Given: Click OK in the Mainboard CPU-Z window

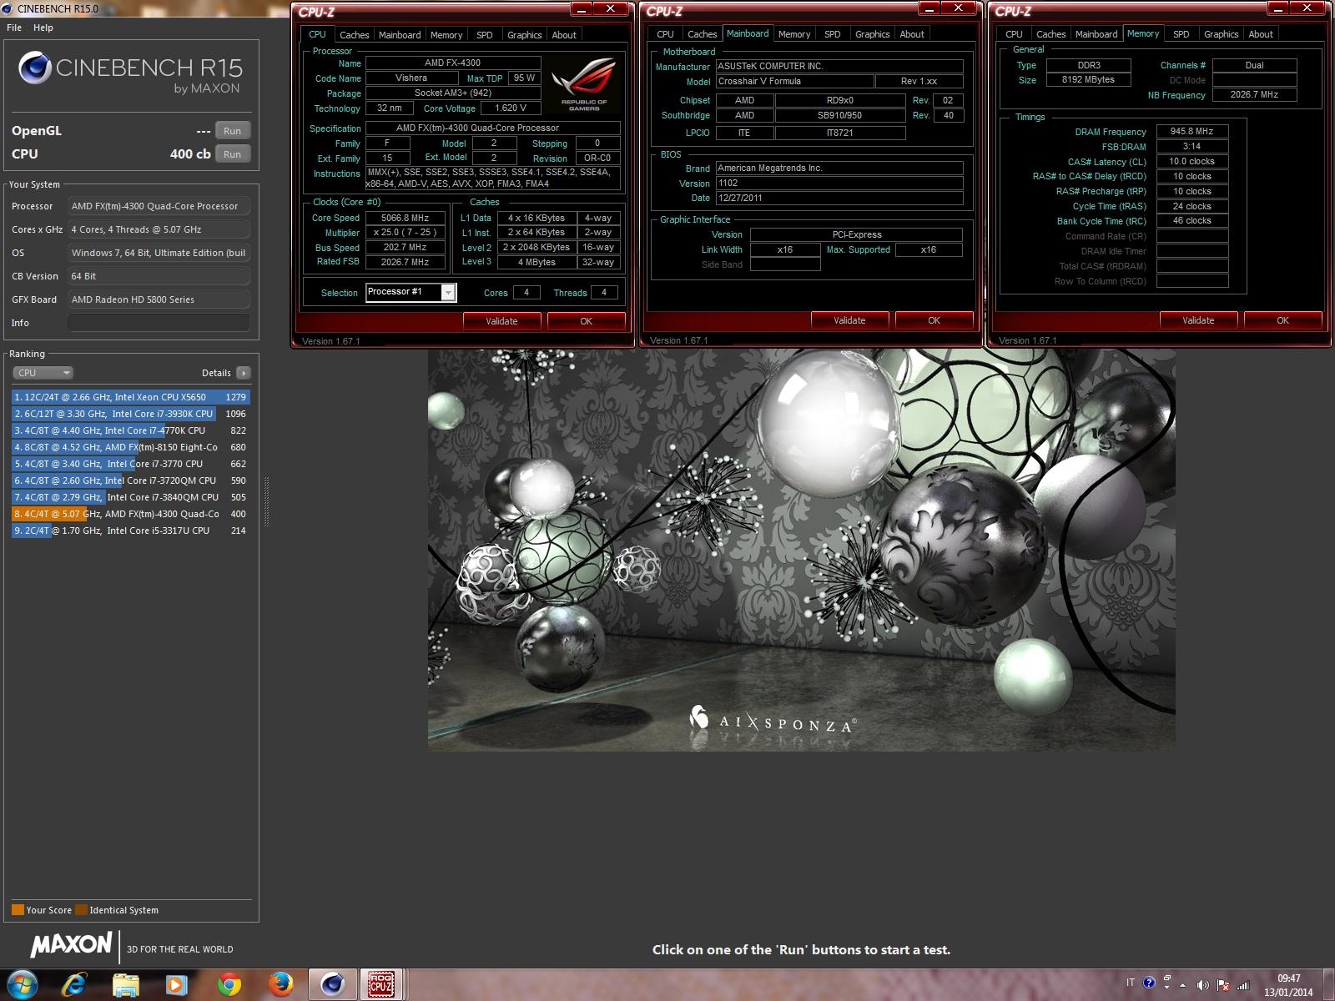Looking at the screenshot, I should click(x=934, y=320).
